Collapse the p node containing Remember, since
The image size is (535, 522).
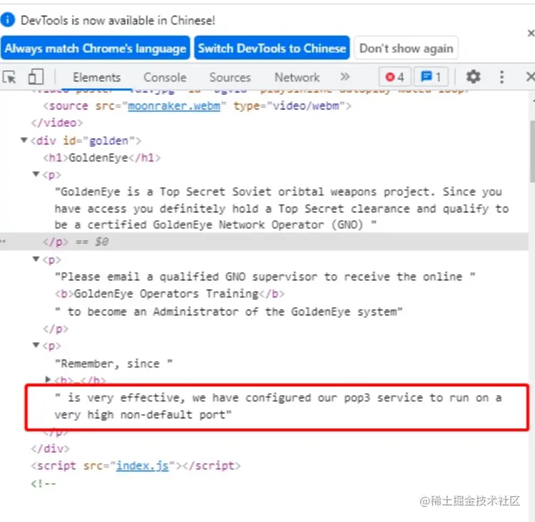tap(36, 345)
